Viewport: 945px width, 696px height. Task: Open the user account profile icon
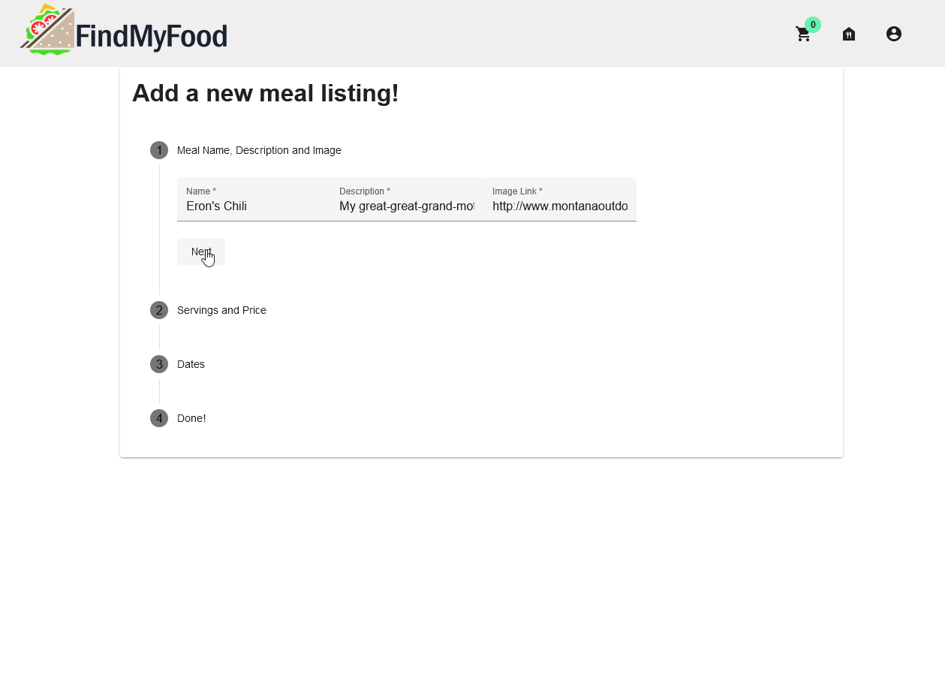pyautogui.click(x=893, y=34)
